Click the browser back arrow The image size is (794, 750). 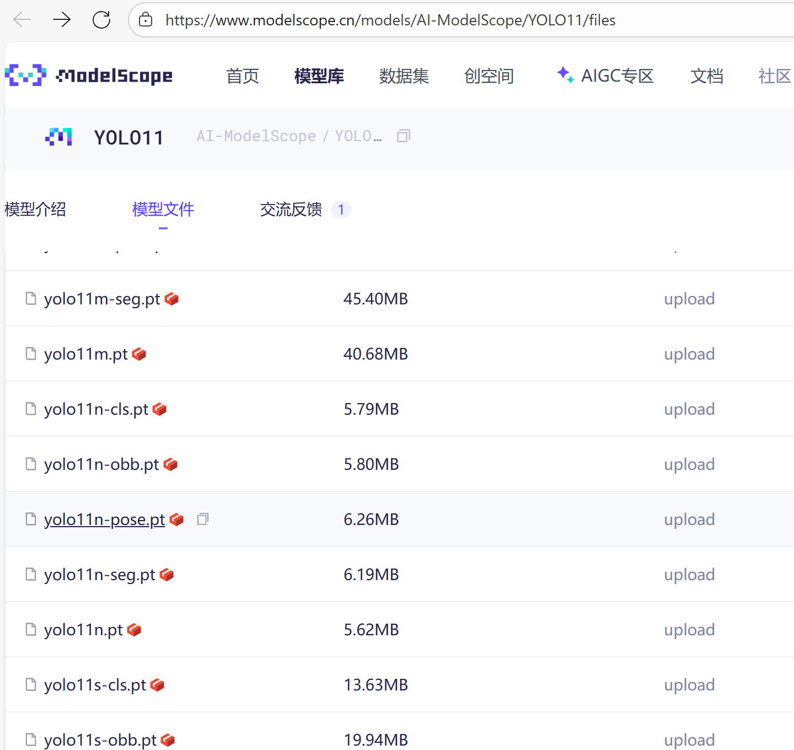[22, 20]
